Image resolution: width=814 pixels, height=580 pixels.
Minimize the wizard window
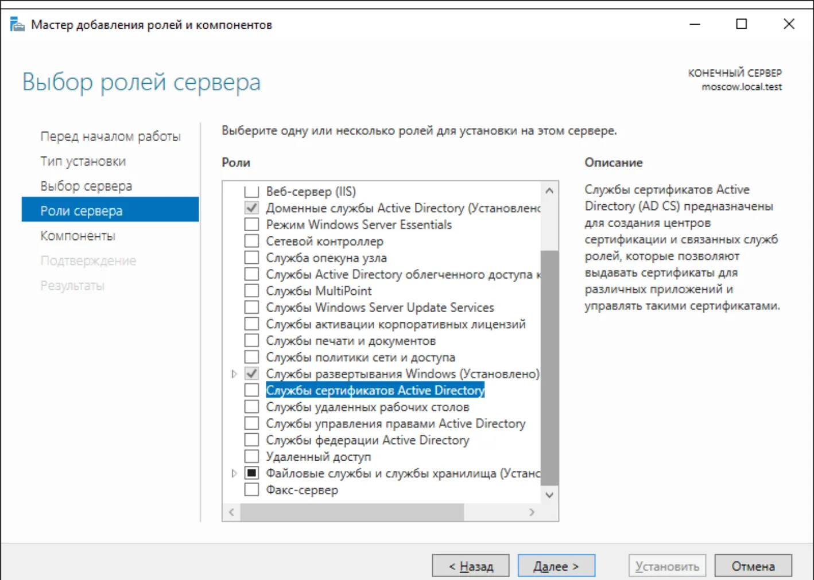[x=695, y=24]
